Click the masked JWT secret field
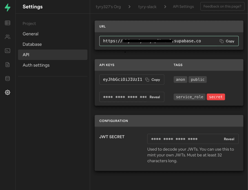248x190 pixels. tap(193, 139)
